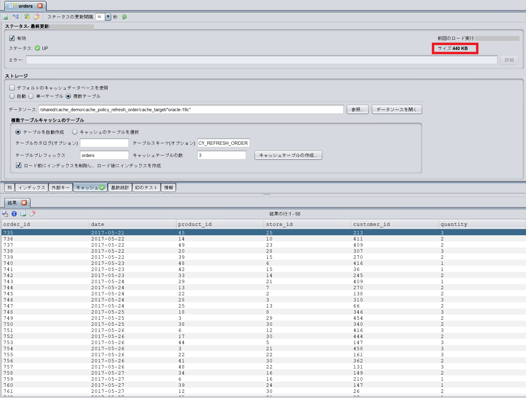Screen dimensions: 526x398
Task: Switch to the 列 tab
Action: pyautogui.click(x=9, y=187)
